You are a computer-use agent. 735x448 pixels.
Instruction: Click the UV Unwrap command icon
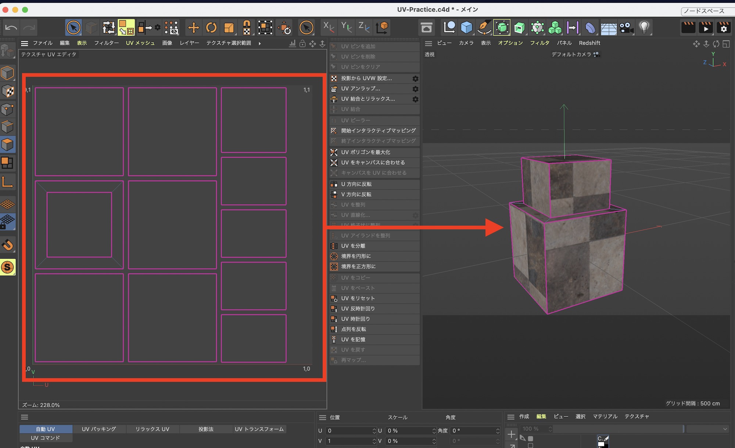[334, 89]
